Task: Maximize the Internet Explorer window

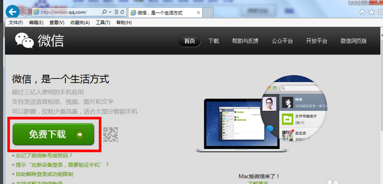Action: click(x=364, y=2)
